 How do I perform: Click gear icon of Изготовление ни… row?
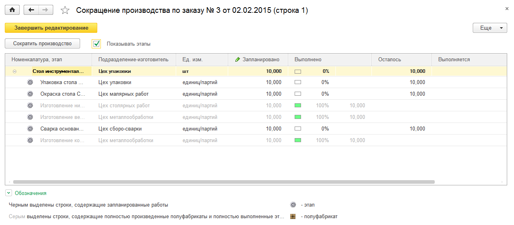point(30,106)
